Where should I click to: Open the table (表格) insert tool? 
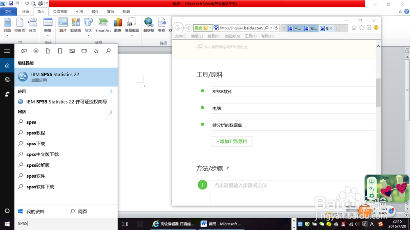(x=48, y=25)
